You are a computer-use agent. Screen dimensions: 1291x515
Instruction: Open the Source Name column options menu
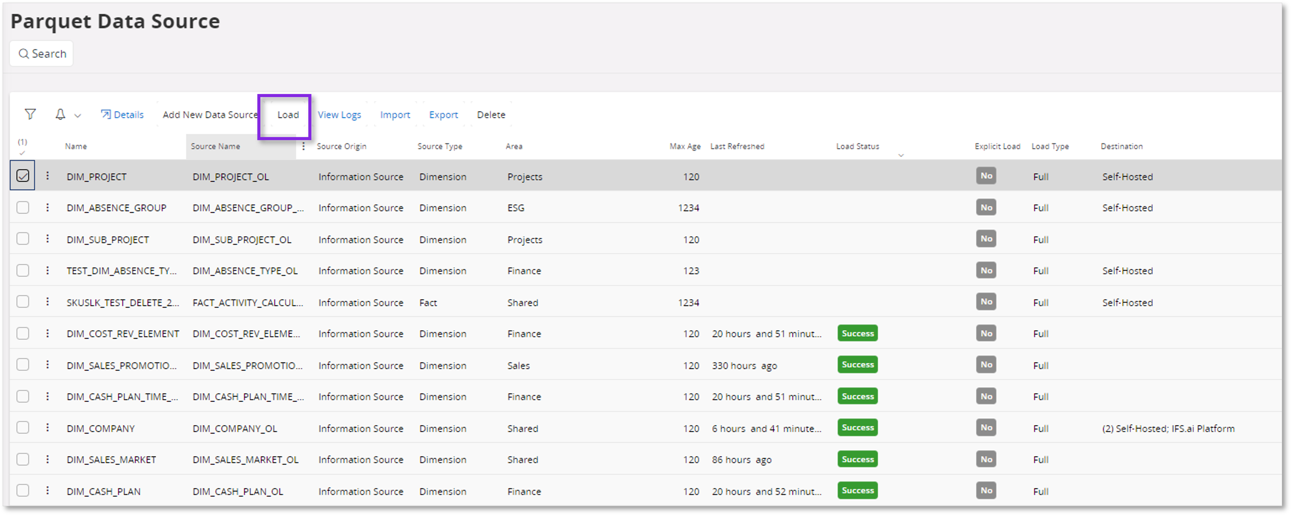click(x=304, y=146)
